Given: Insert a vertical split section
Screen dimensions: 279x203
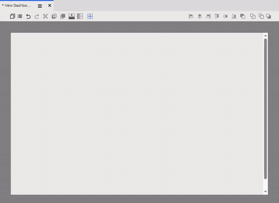Looking at the screenshot, I should [x=80, y=16].
